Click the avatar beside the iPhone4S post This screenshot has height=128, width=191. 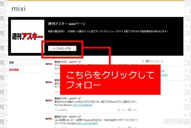[x=49, y=100]
